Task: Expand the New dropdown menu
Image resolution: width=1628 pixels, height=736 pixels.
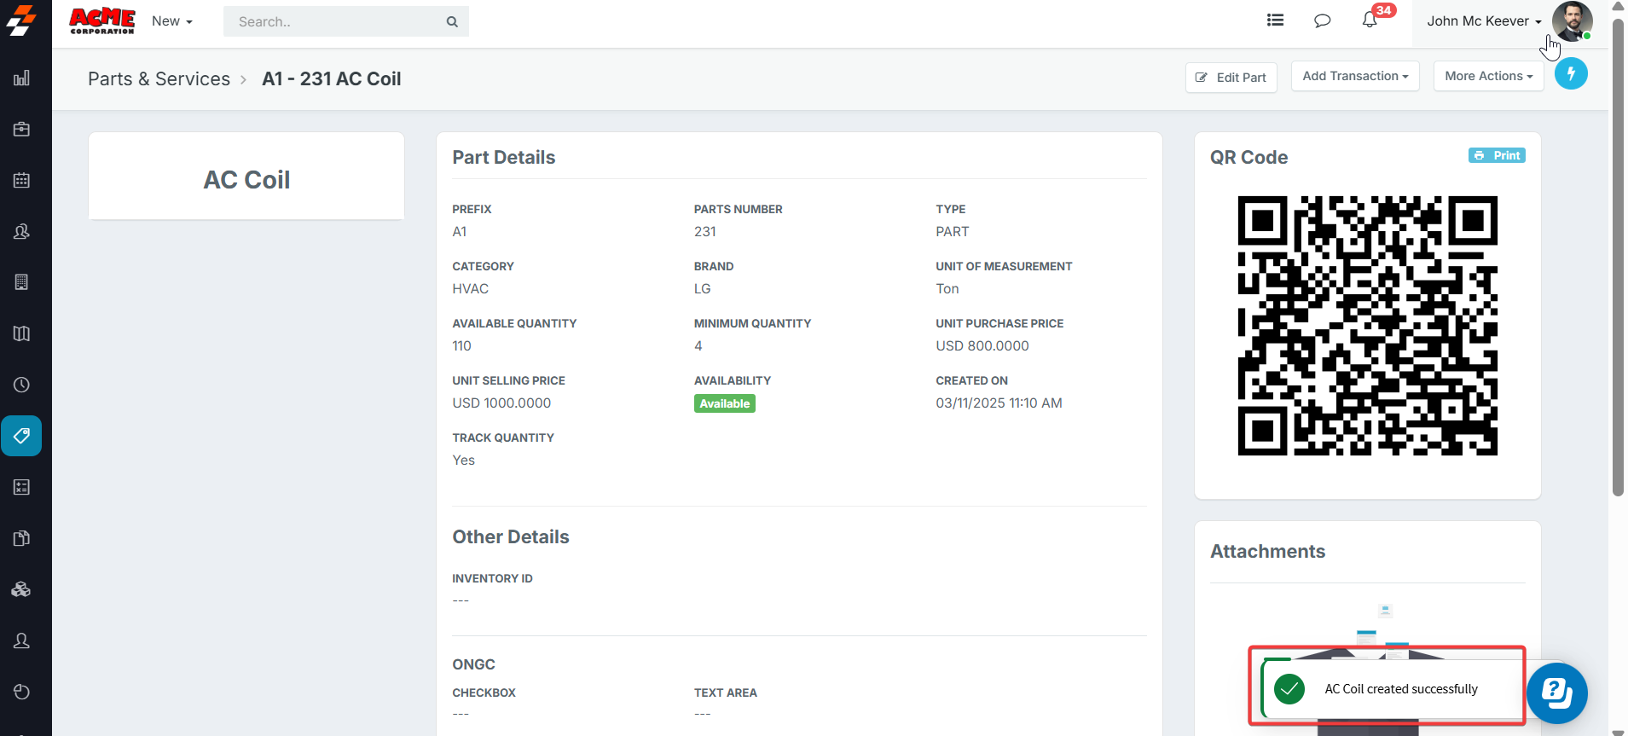Action: [x=171, y=21]
